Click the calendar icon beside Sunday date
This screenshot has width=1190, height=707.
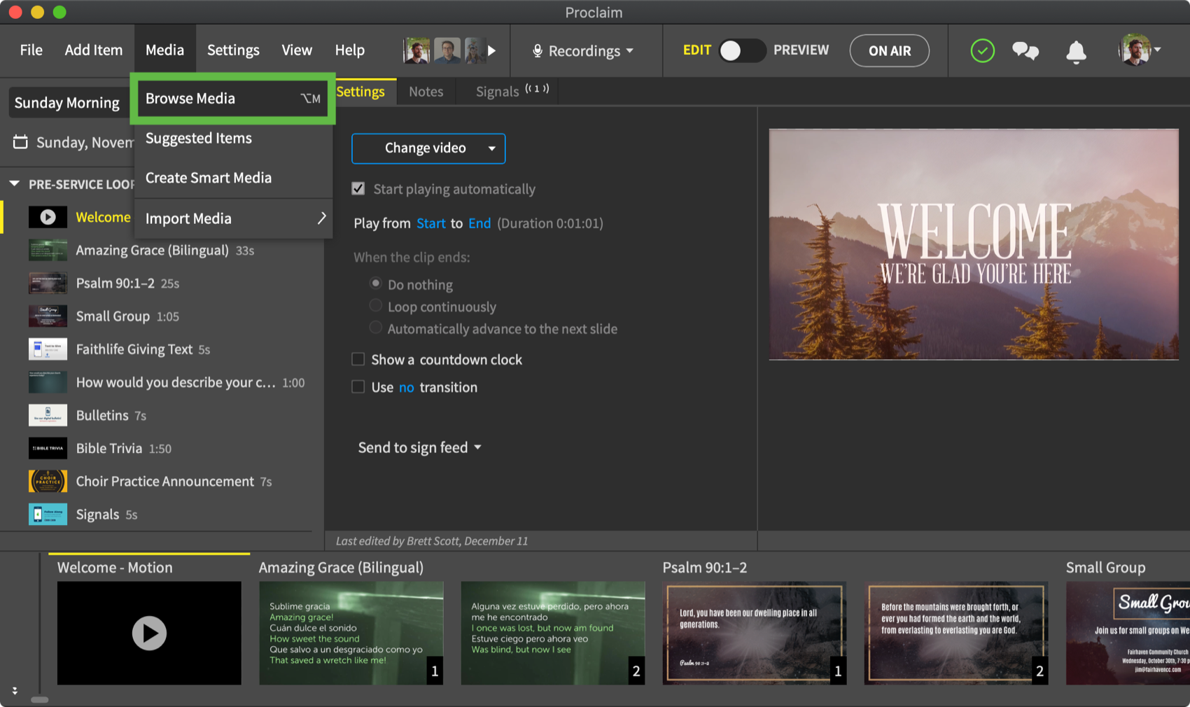click(21, 142)
